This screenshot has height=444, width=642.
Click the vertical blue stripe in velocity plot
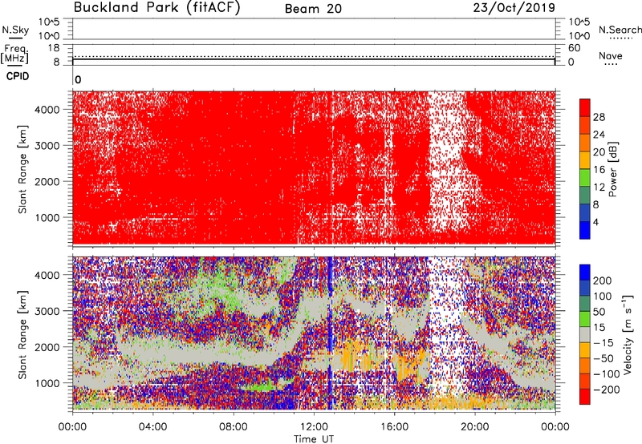330,333
